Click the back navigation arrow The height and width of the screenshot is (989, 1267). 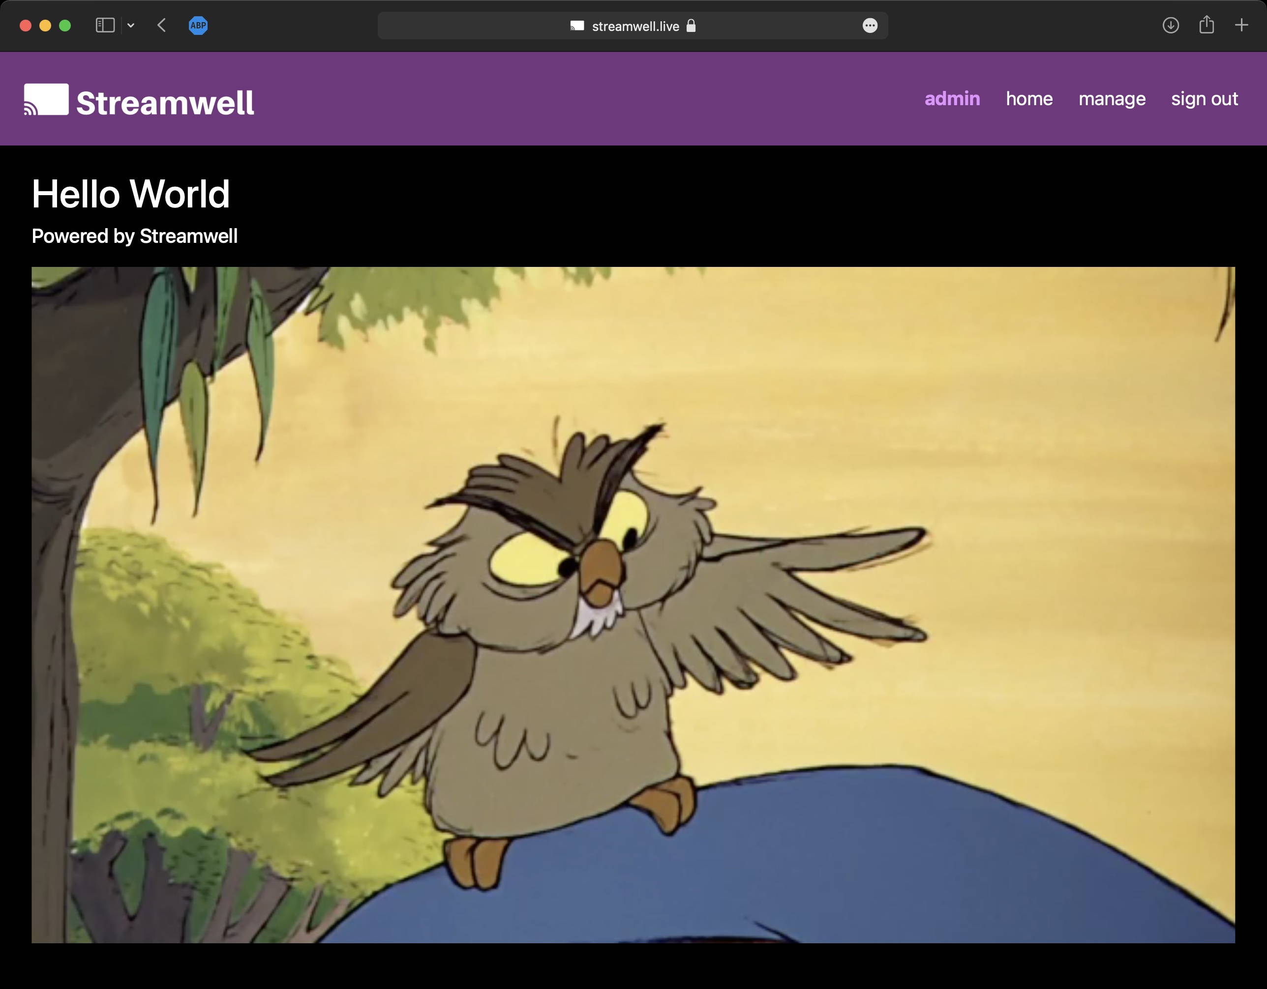tap(162, 25)
